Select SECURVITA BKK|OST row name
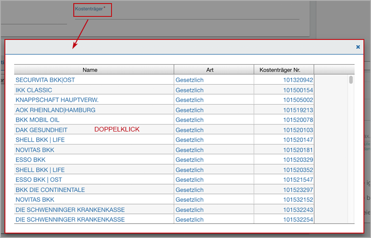Screen dimensions: 371x238 (x=45, y=80)
